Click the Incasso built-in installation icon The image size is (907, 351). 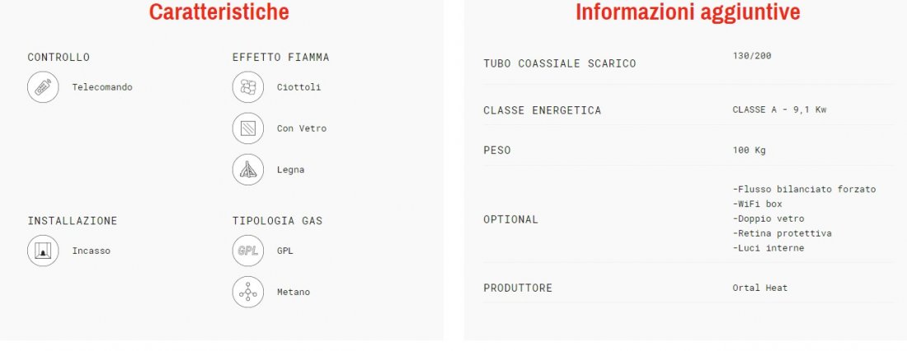pos(43,250)
